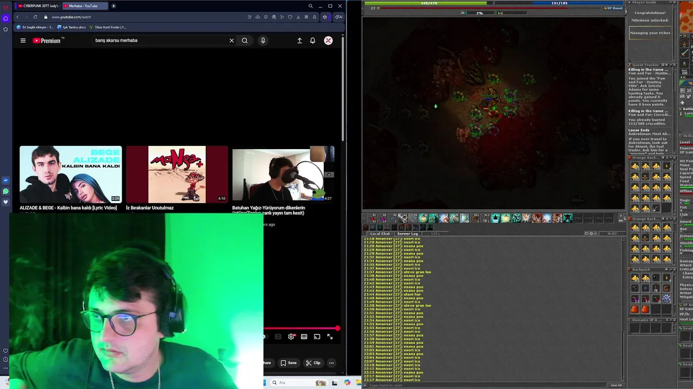Click the YouTube search text field

(160, 41)
